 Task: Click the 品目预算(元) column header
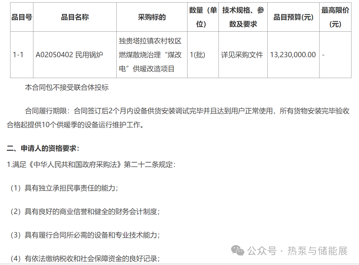click(293, 17)
